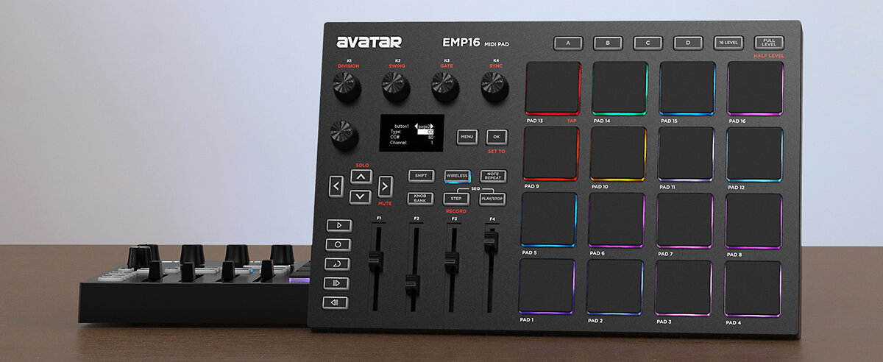This screenshot has width=883, height=362.
Task: Grab the F1 fader cap
Action: [x=377, y=260]
